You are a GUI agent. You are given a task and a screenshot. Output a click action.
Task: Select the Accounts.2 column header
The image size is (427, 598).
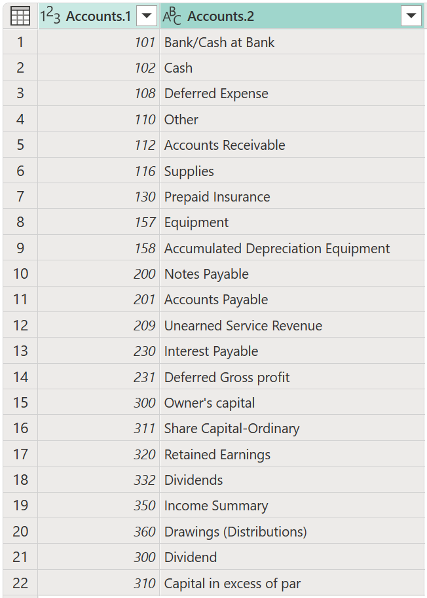[x=292, y=16]
